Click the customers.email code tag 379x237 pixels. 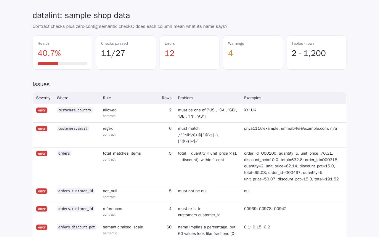click(x=73, y=129)
